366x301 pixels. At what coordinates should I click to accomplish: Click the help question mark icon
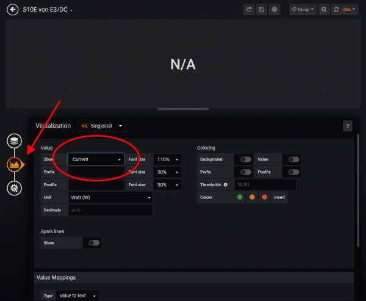347,126
